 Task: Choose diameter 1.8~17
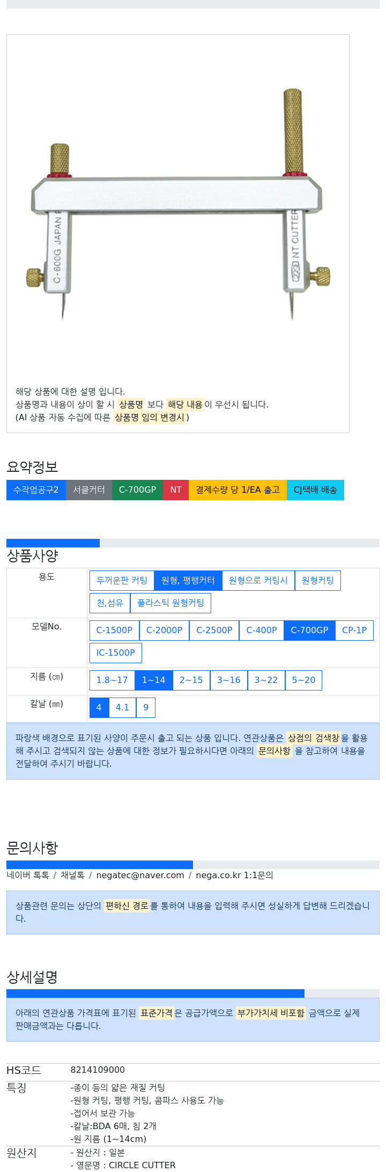112,680
